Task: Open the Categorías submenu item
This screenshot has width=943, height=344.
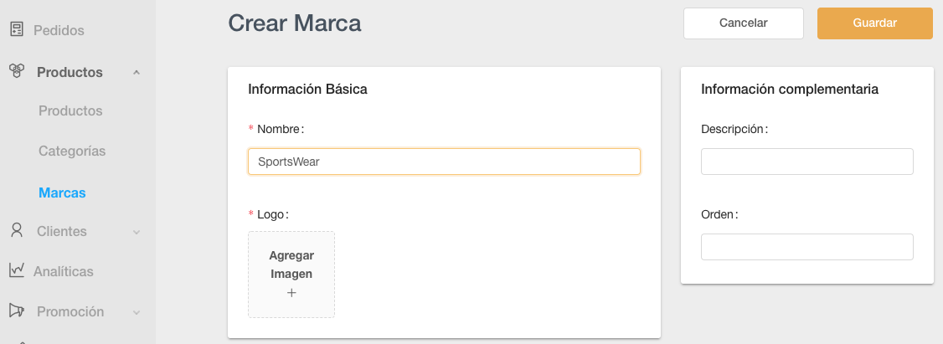Action: [x=72, y=151]
